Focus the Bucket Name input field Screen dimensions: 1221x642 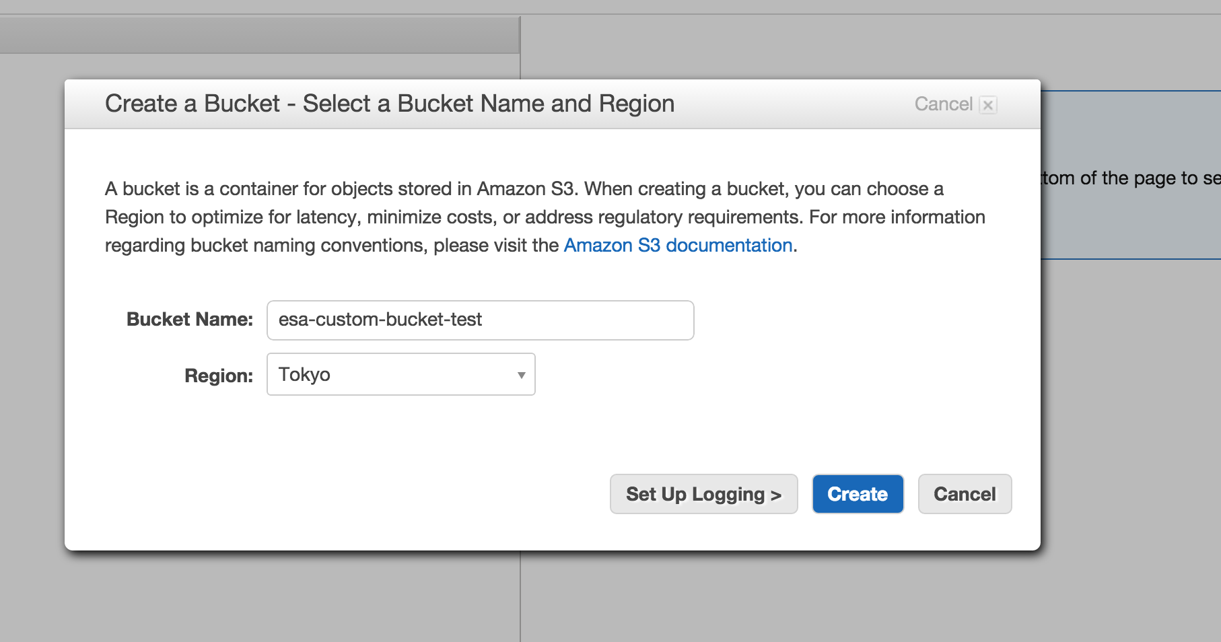pos(480,320)
